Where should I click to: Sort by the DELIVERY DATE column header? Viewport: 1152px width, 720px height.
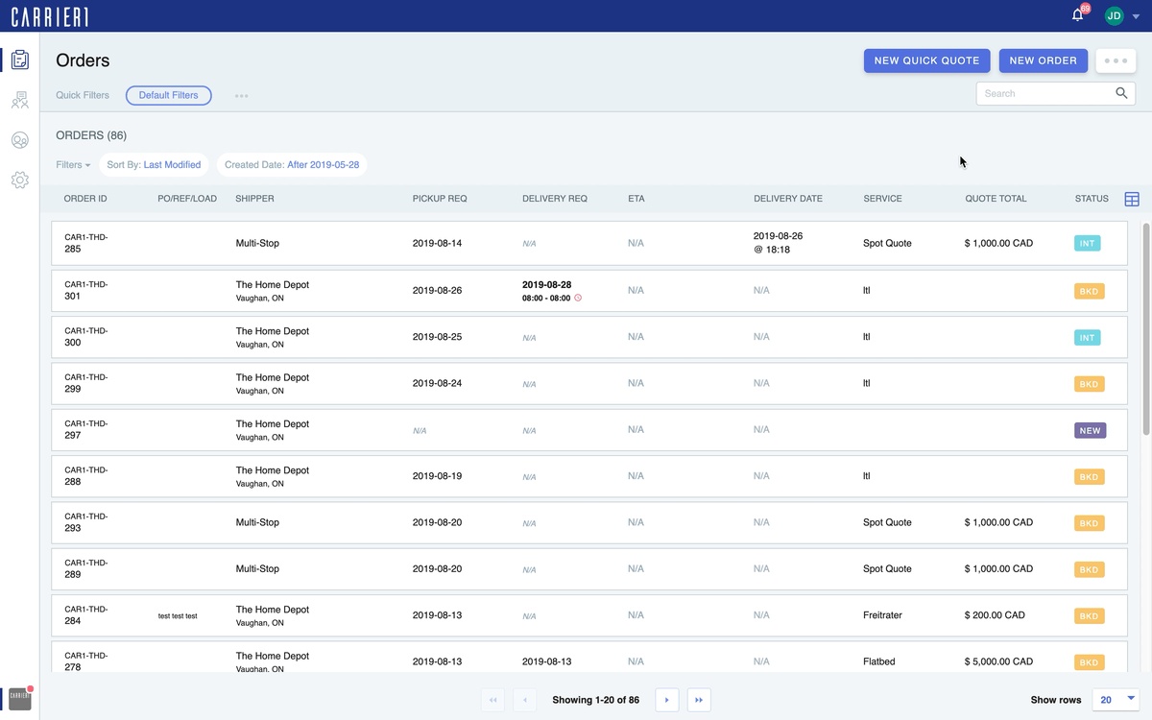click(x=788, y=199)
